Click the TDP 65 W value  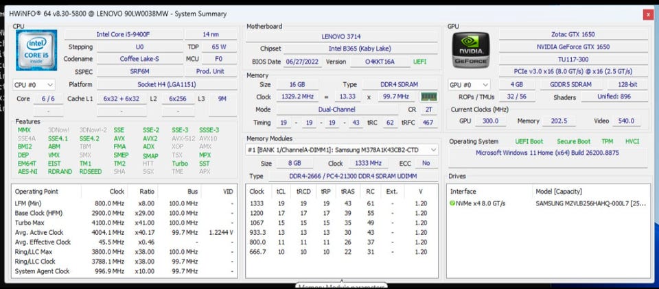tap(219, 47)
